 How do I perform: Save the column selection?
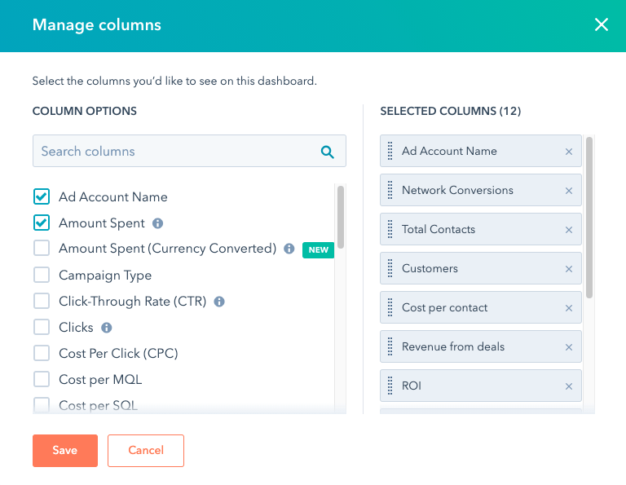point(65,451)
